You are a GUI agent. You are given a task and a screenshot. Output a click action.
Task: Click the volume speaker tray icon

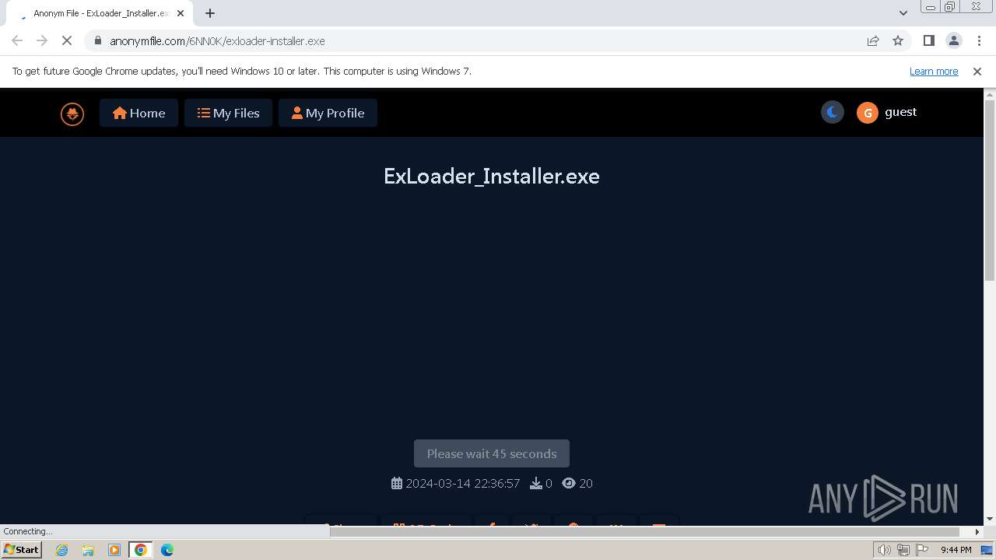pos(885,550)
